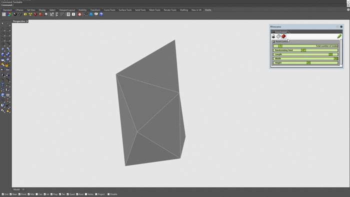This screenshot has width=350, height=197.
Task: Click the Model layout tab
Action: [16, 189]
